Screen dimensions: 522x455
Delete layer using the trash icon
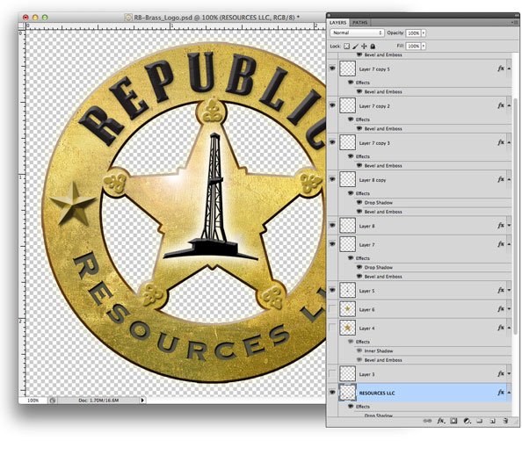[x=505, y=421]
